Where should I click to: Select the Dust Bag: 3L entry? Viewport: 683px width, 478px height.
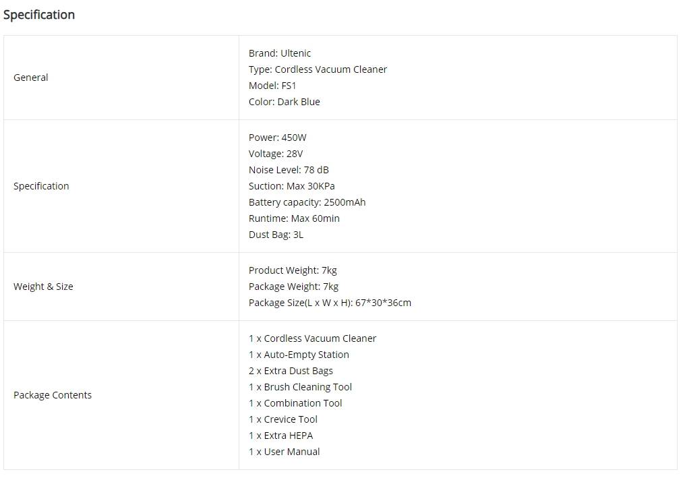point(276,235)
